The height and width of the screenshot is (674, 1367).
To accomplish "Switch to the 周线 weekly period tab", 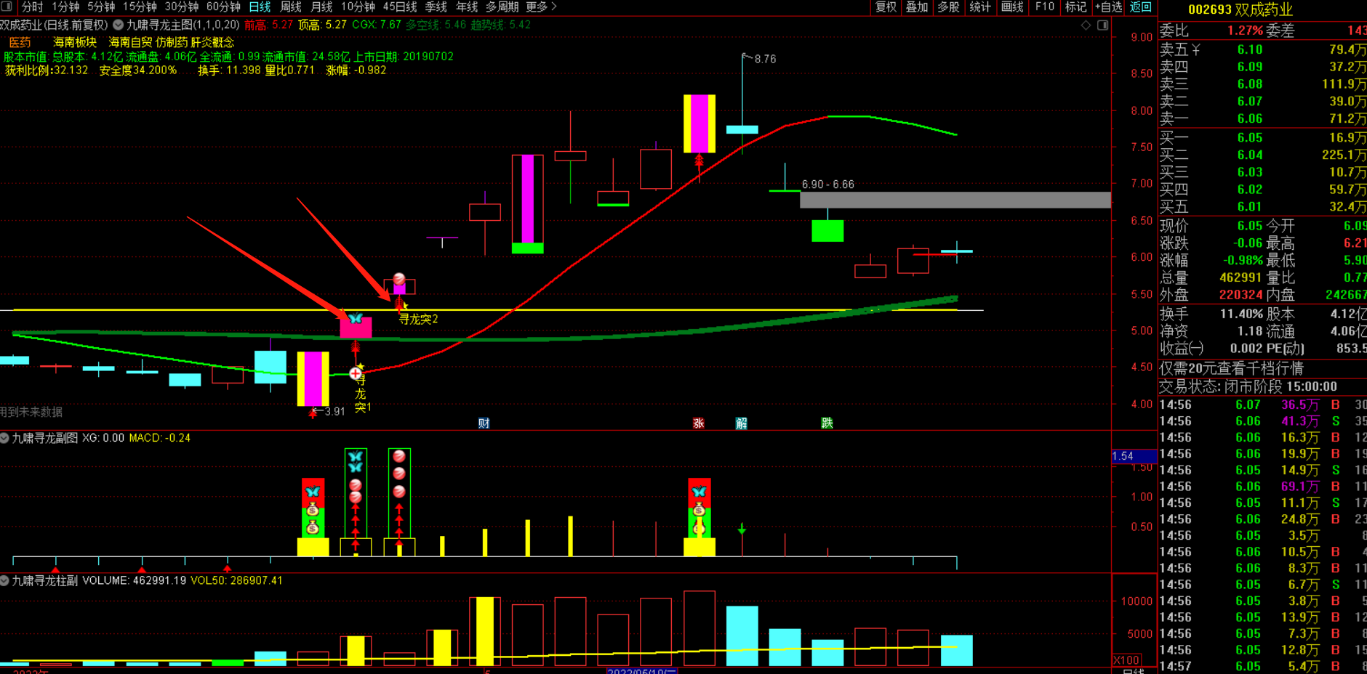I will [291, 7].
